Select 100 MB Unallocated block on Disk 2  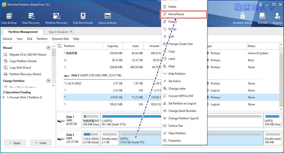click(273, 138)
